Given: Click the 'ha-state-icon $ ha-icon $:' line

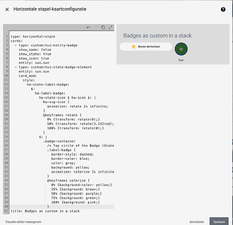Looking at the screenshot, I should [67, 98].
